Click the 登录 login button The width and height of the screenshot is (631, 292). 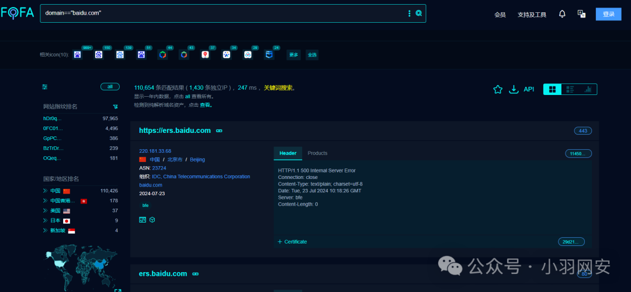[608, 14]
